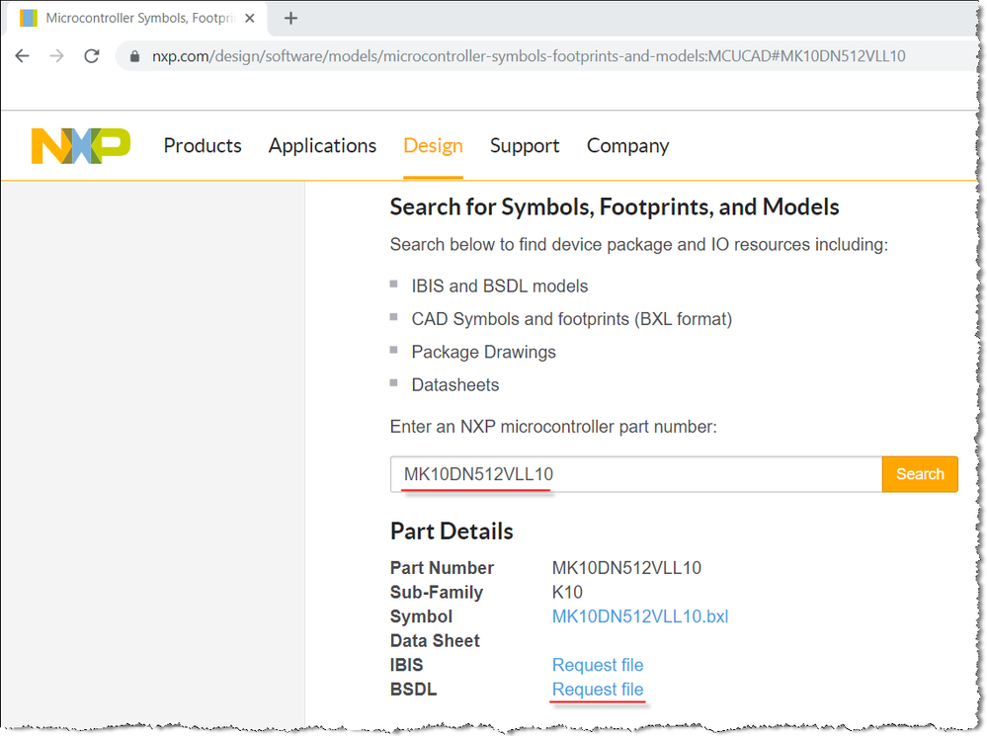This screenshot has width=987, height=736.
Task: Open the Products menu
Action: tap(203, 145)
